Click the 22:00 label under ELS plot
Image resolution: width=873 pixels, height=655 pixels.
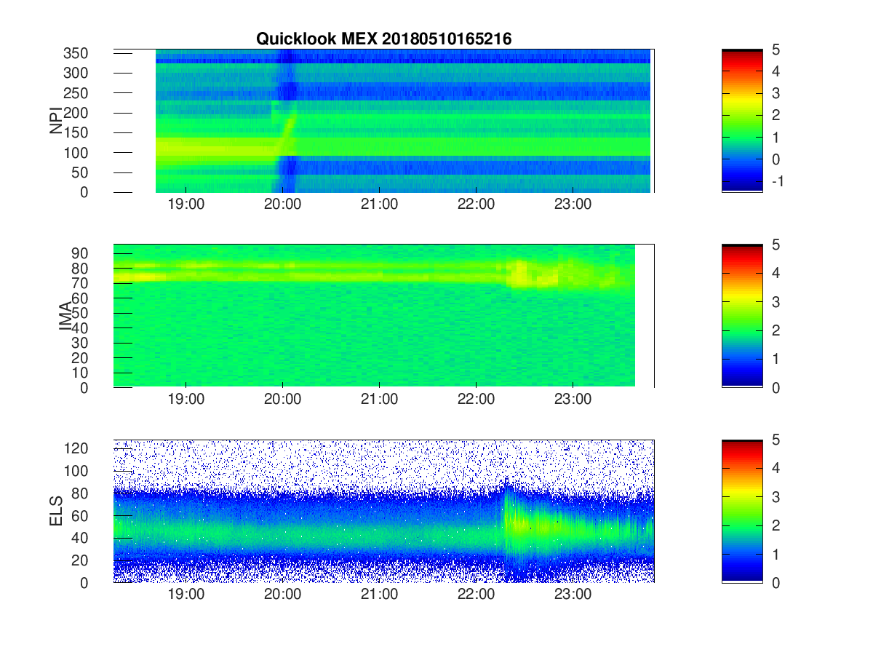point(476,595)
